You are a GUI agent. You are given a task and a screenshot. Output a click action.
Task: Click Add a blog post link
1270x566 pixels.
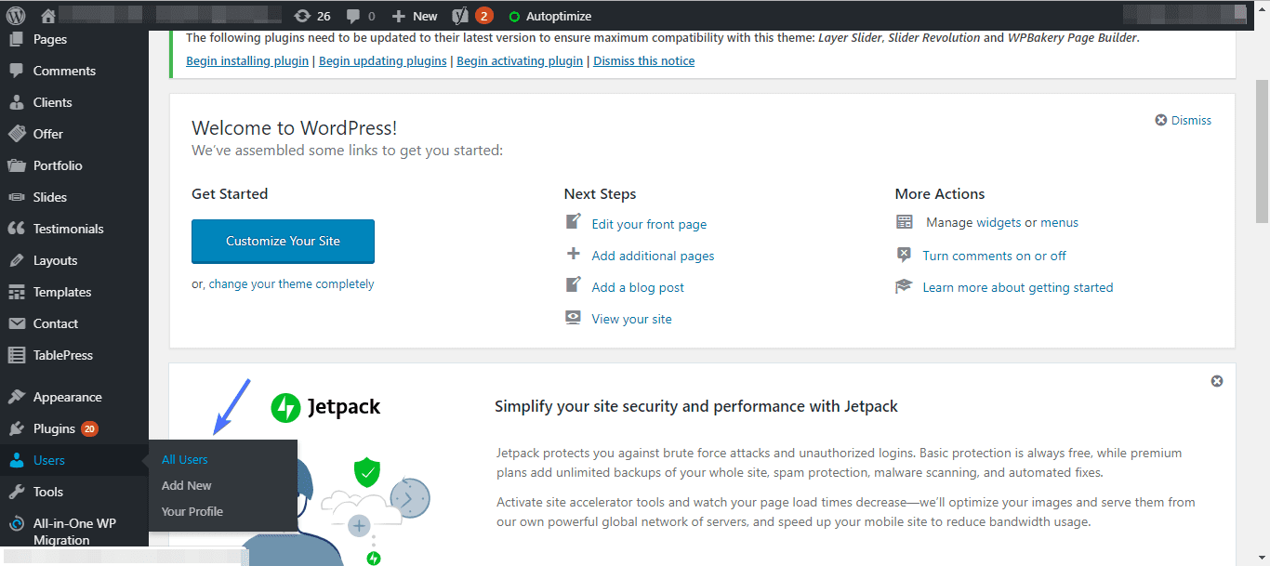click(x=638, y=287)
